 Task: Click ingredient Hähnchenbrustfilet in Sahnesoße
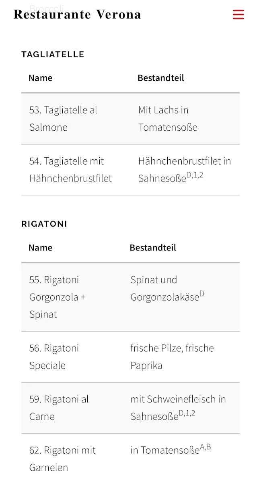(185, 170)
